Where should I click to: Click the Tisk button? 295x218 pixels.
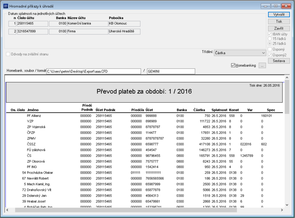279,21
